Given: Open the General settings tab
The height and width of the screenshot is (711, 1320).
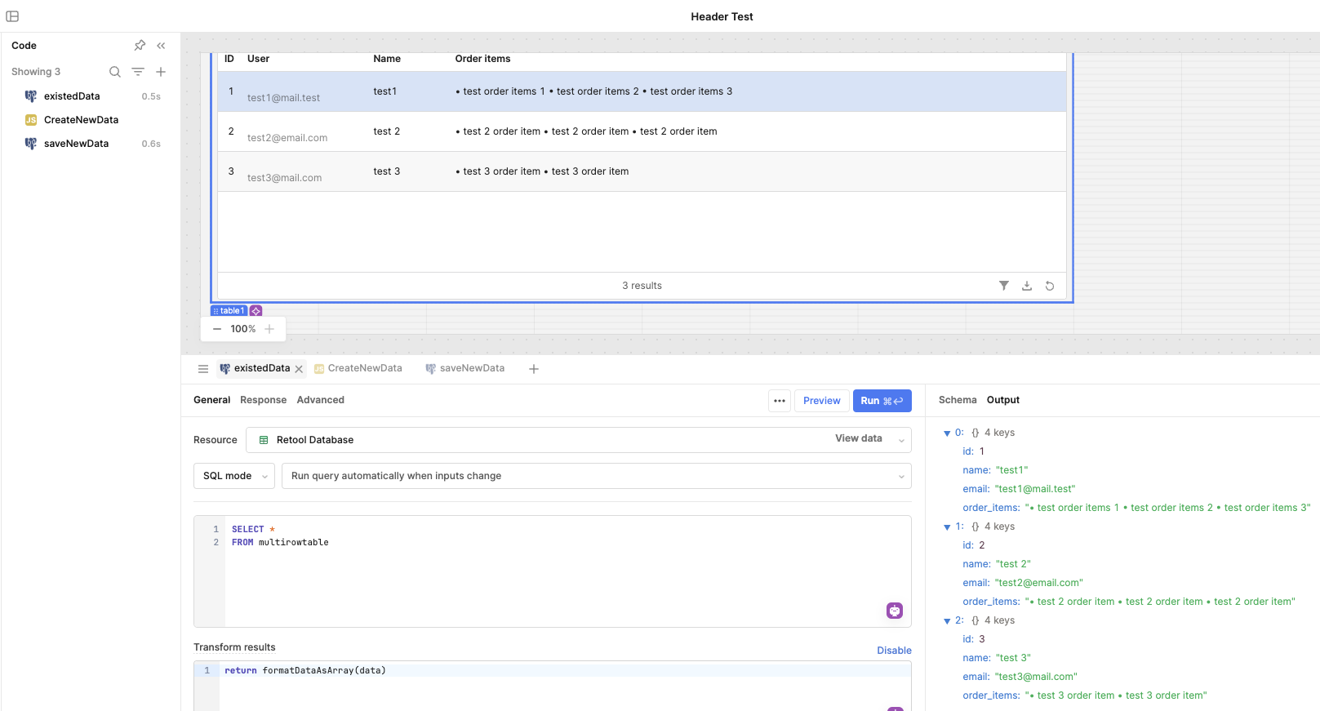Looking at the screenshot, I should coord(211,400).
